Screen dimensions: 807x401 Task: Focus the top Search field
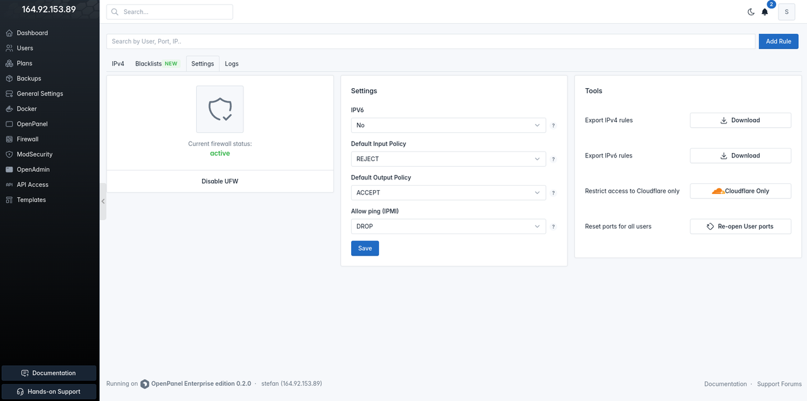(x=170, y=12)
